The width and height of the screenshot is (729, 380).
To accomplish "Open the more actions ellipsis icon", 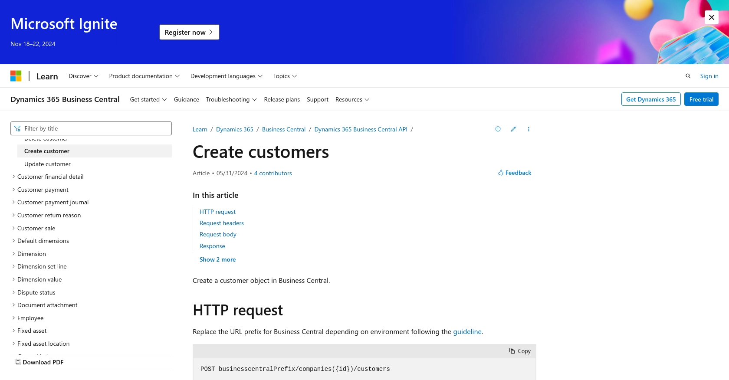I will click(x=529, y=129).
